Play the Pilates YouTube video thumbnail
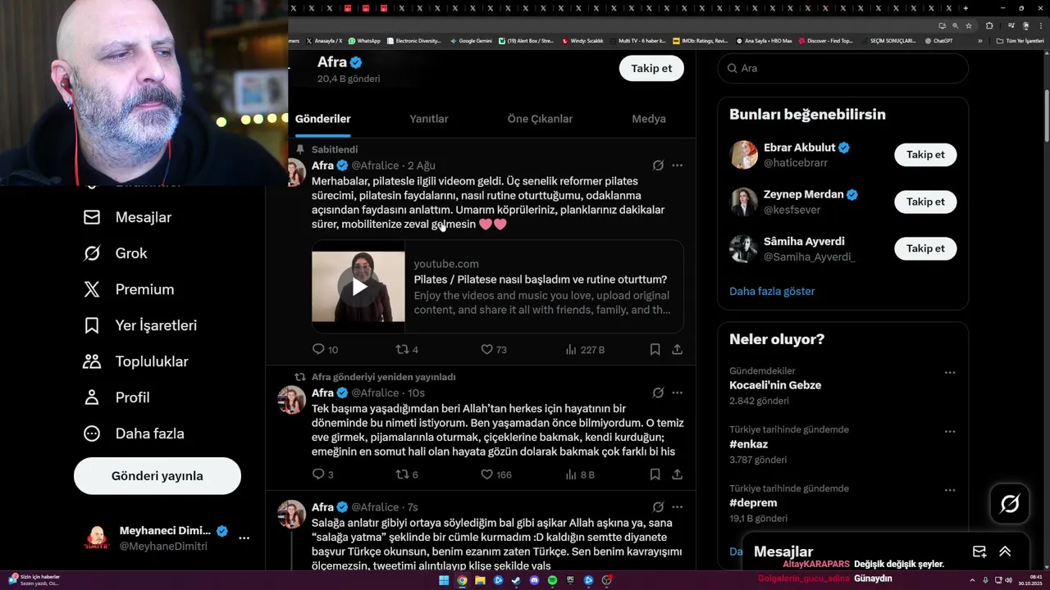Screen dimensions: 1050x590 (x=358, y=287)
